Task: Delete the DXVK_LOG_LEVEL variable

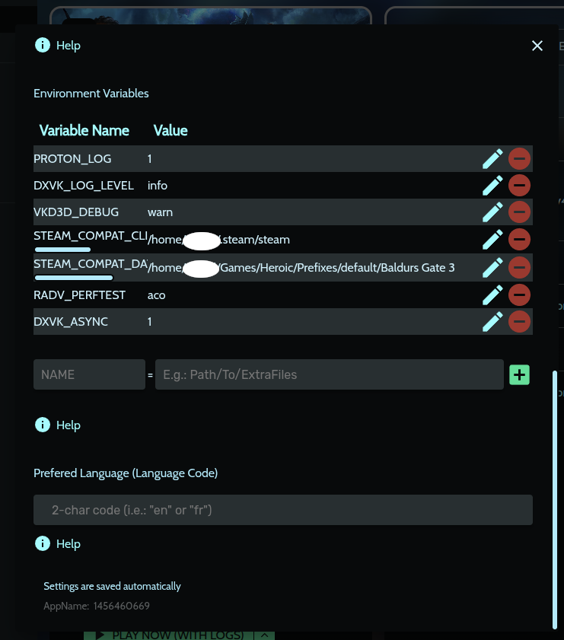Action: pos(519,185)
